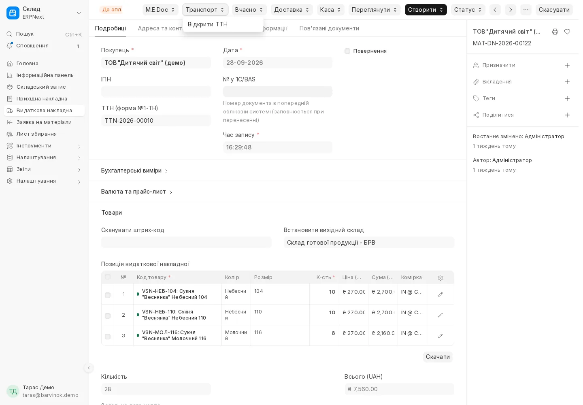Screen dimensions: 583x405
Task: Open Прихідна накладна in sidebar
Action: [44, 99]
